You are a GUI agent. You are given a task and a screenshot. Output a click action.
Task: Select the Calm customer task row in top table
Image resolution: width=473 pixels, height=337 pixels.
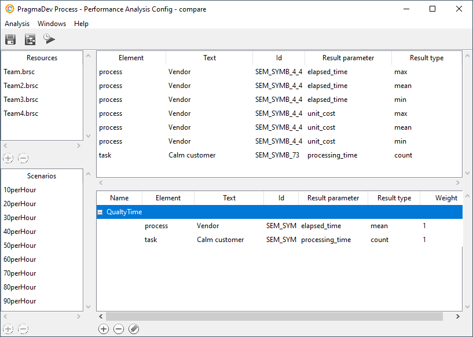click(192, 155)
